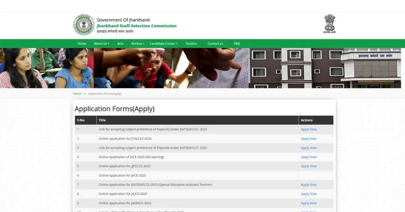The width and height of the screenshot is (405, 212).
Task: Expand the Candidate Corner menu
Action: (x=164, y=44)
